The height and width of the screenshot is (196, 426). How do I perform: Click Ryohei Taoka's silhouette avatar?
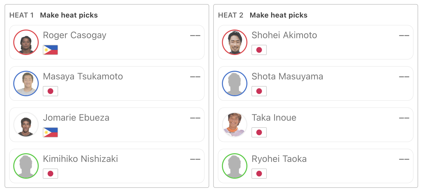coord(235,166)
